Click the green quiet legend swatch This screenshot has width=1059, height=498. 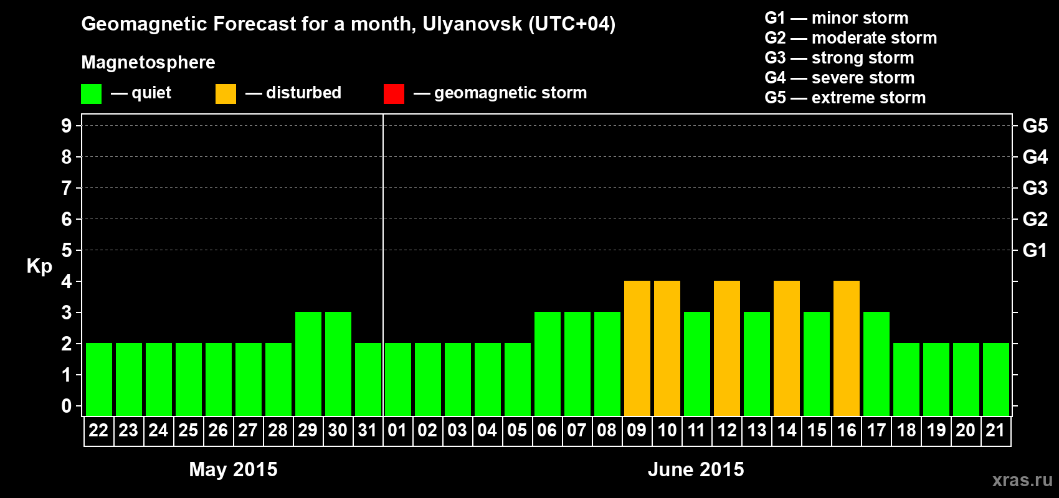pos(91,94)
